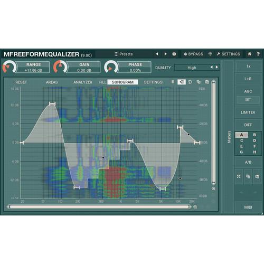Viewport: 264px width, 264px height.
Task: Load the previous preset with the left arrow
Action: (x=157, y=54)
